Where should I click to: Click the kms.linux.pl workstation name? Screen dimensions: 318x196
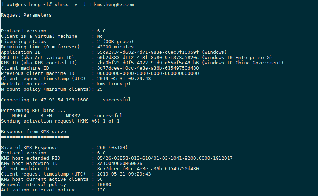click(114, 84)
